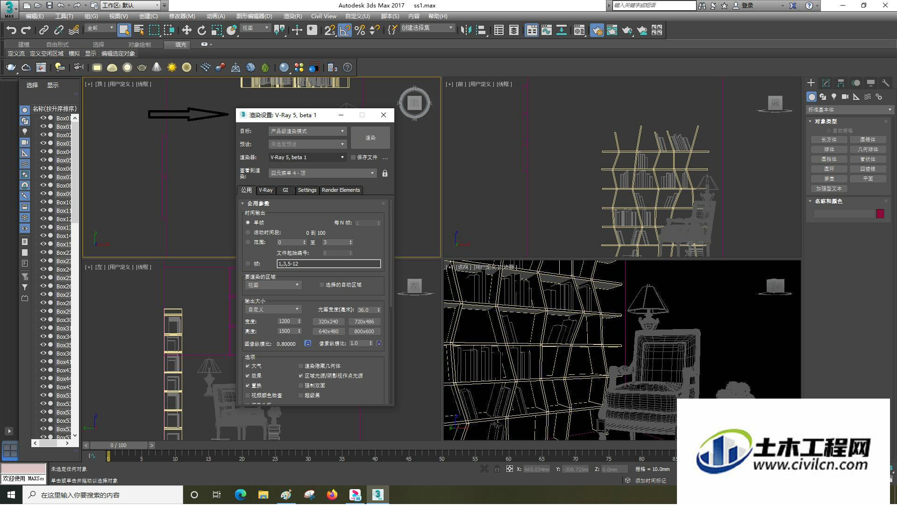Switch to the Settings tab
Screen dimensions: 897x505
tap(307, 190)
